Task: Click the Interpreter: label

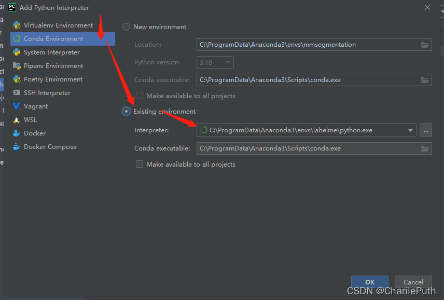Action: [151, 130]
